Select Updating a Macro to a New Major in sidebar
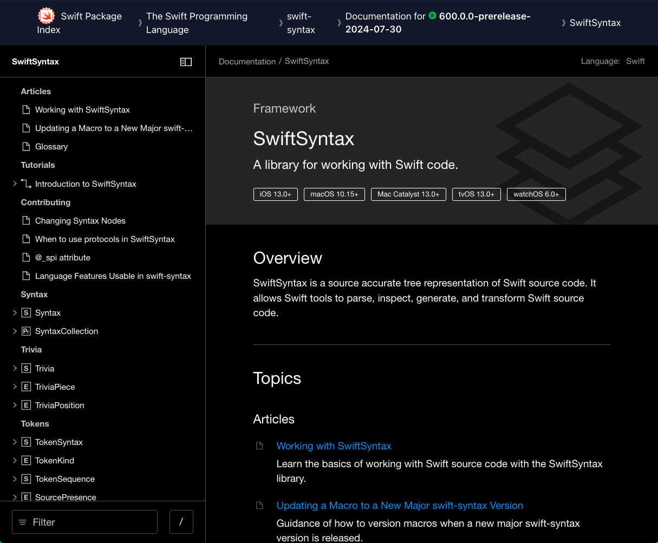This screenshot has width=658, height=543. point(114,128)
